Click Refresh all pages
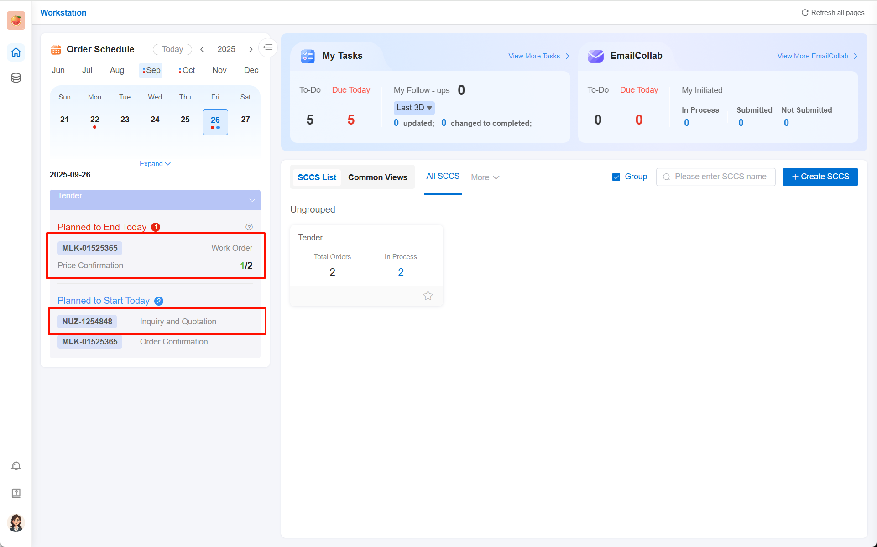Viewport: 877px width, 547px height. (833, 13)
